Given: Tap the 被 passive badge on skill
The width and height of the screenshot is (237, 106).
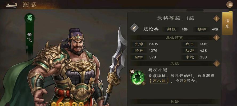Looking at the screenshot, I should click(132, 72).
